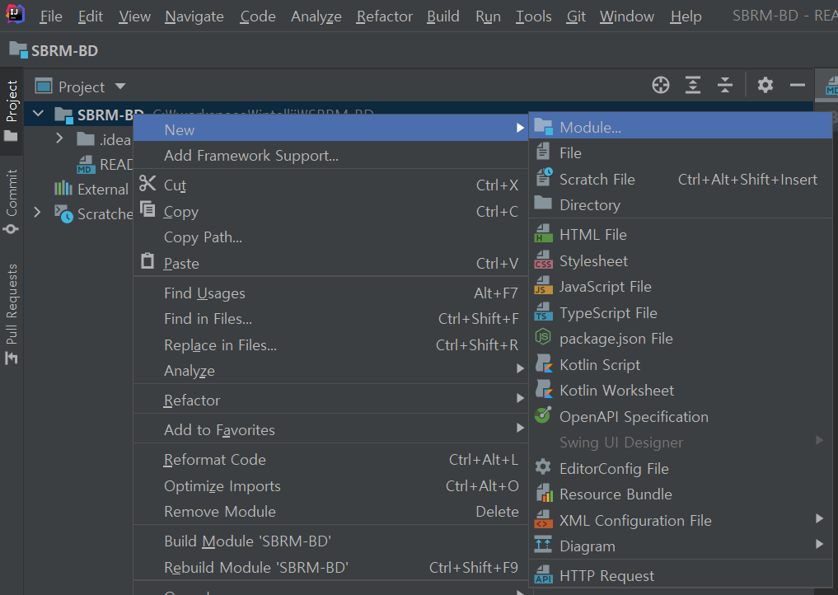Click the Resource Bundle icon
838x595 pixels.
[544, 493]
